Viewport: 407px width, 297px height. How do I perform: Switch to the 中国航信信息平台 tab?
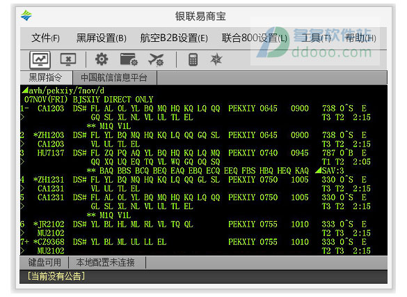click(114, 77)
